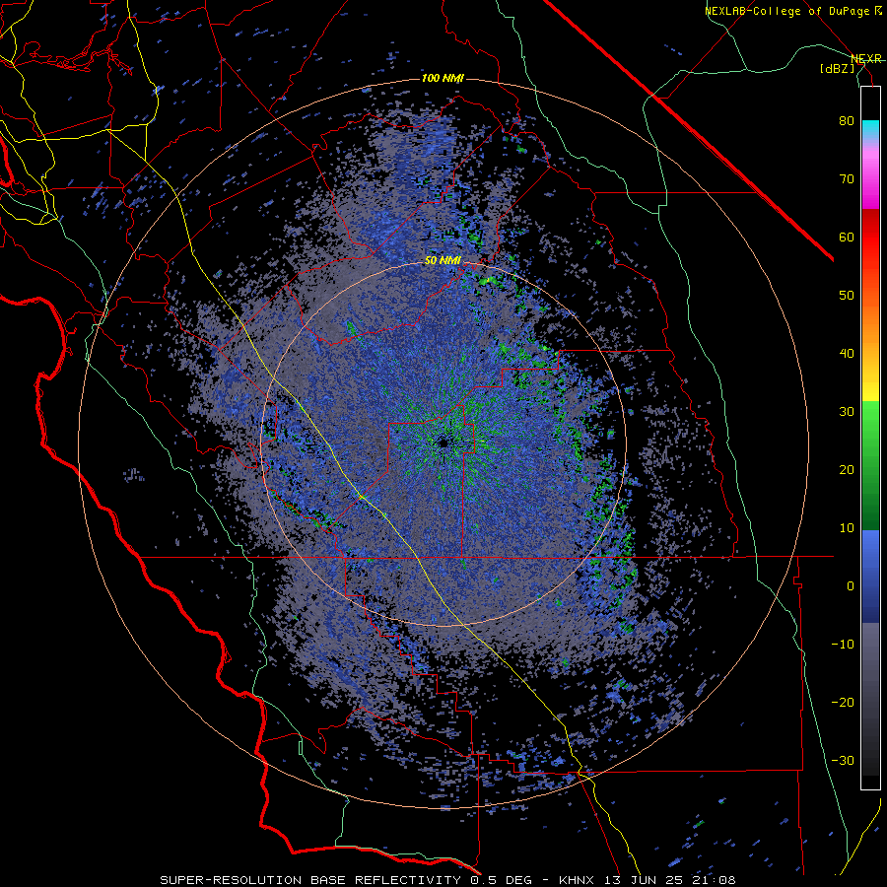This screenshot has width=887, height=887.
Task: Click the -30 value on reflectivity scale
Action: (843, 761)
